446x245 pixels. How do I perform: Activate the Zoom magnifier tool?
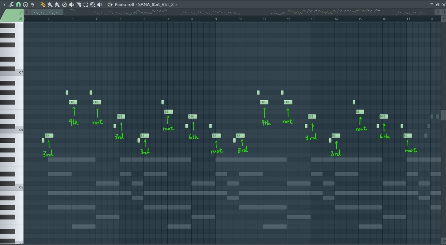[93, 4]
